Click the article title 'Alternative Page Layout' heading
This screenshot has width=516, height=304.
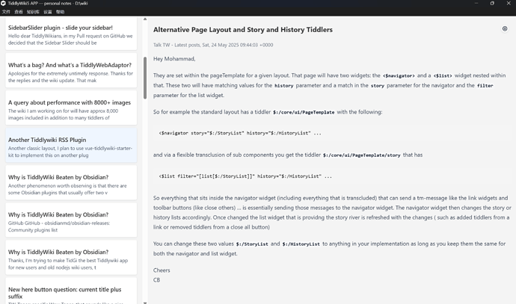coord(242,30)
